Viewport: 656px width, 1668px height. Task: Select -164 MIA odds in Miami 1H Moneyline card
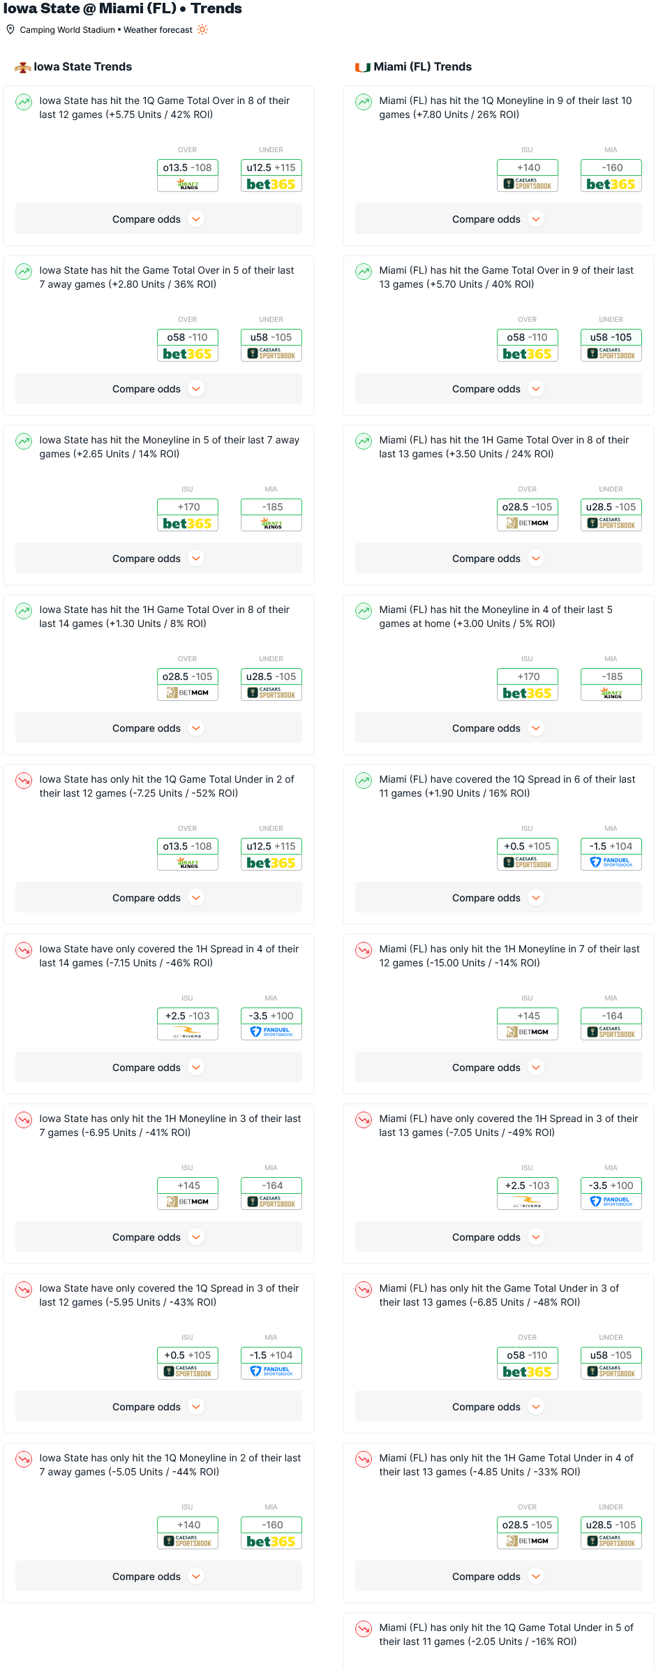coord(611,1016)
